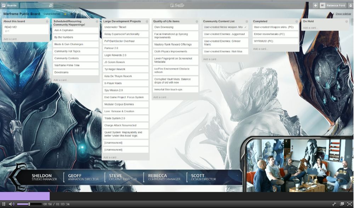Image resolution: width=354 pixels, height=208 pixels.
Task: Add a card to About this board
Action: [x=10, y=39]
